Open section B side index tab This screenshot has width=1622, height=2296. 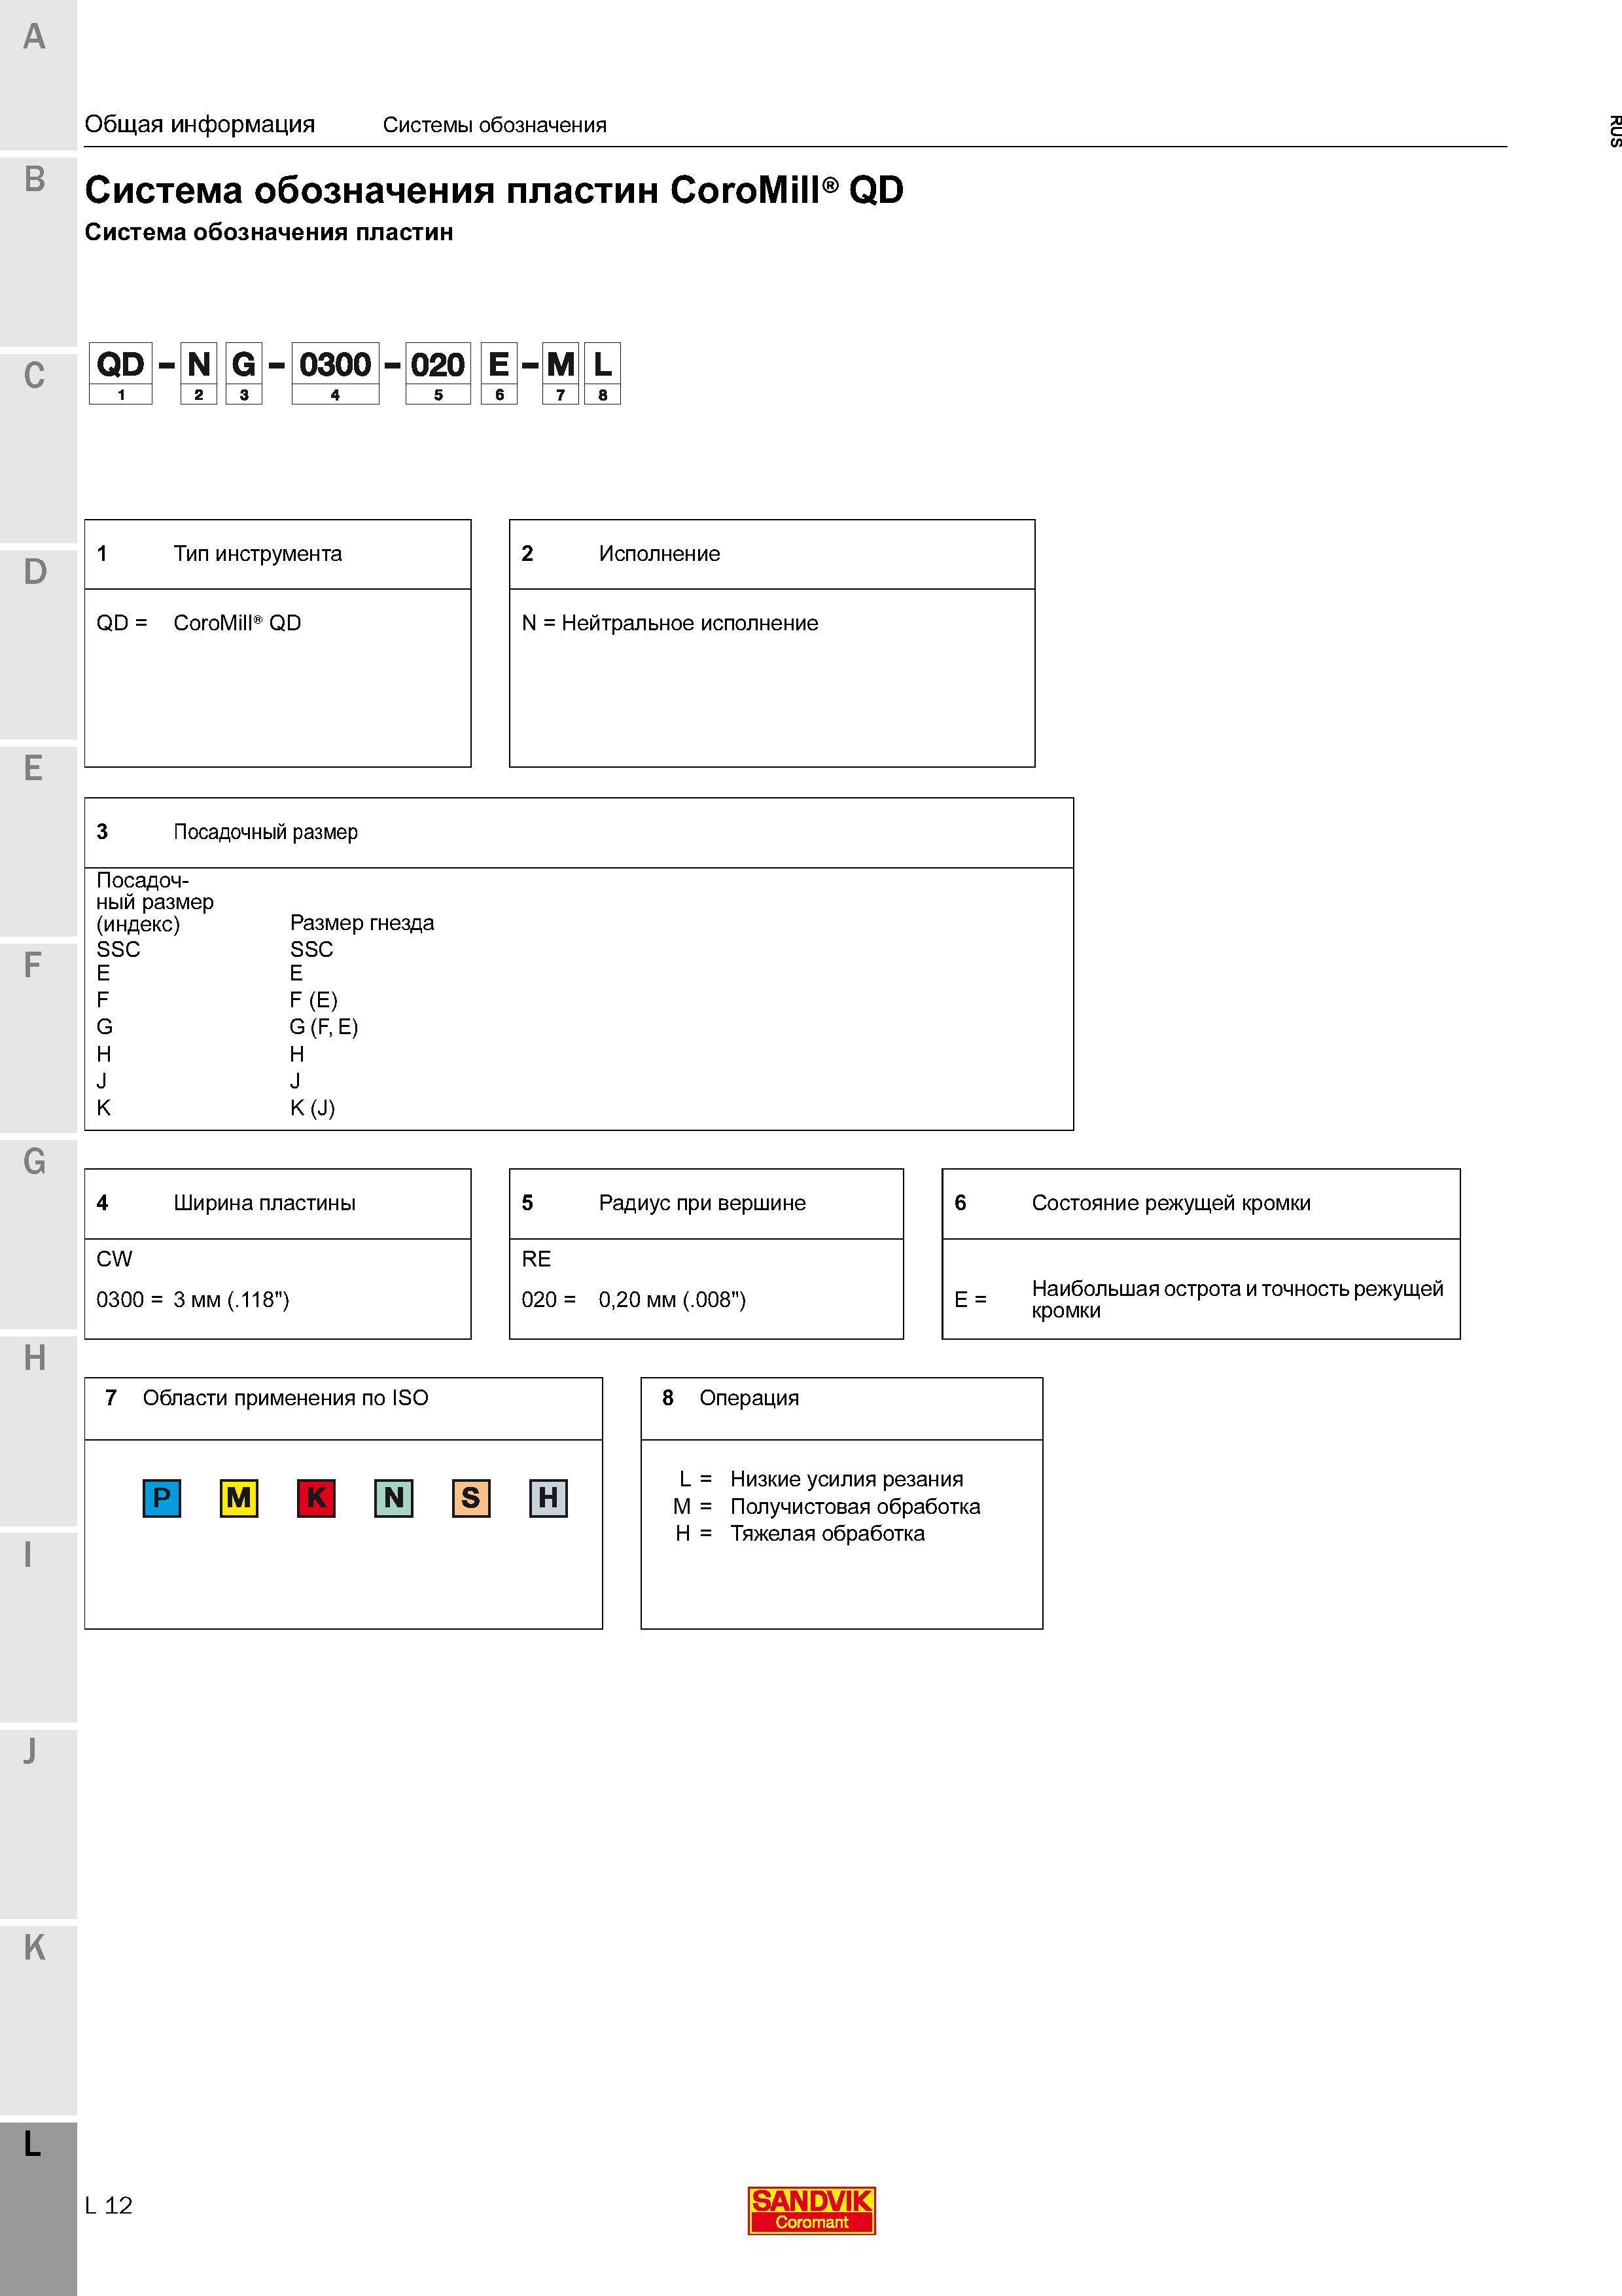pyautogui.click(x=38, y=251)
